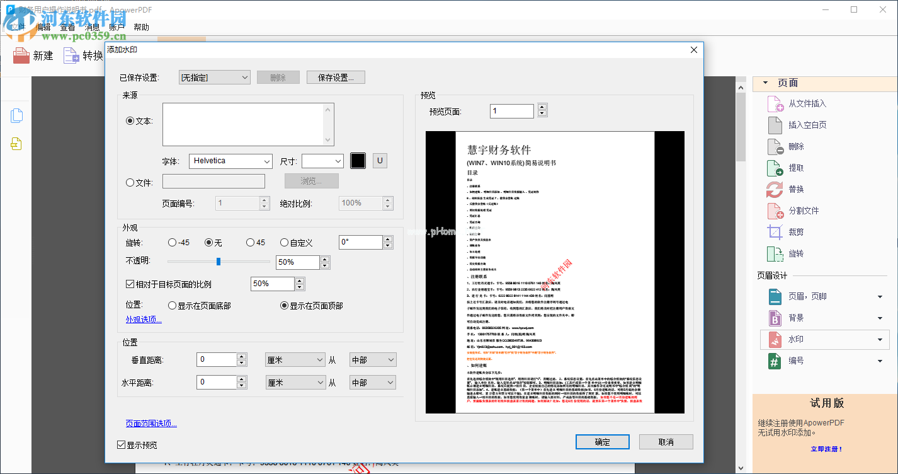Open the saved settings dropdown
Screen dimensions: 898x474
[215, 78]
